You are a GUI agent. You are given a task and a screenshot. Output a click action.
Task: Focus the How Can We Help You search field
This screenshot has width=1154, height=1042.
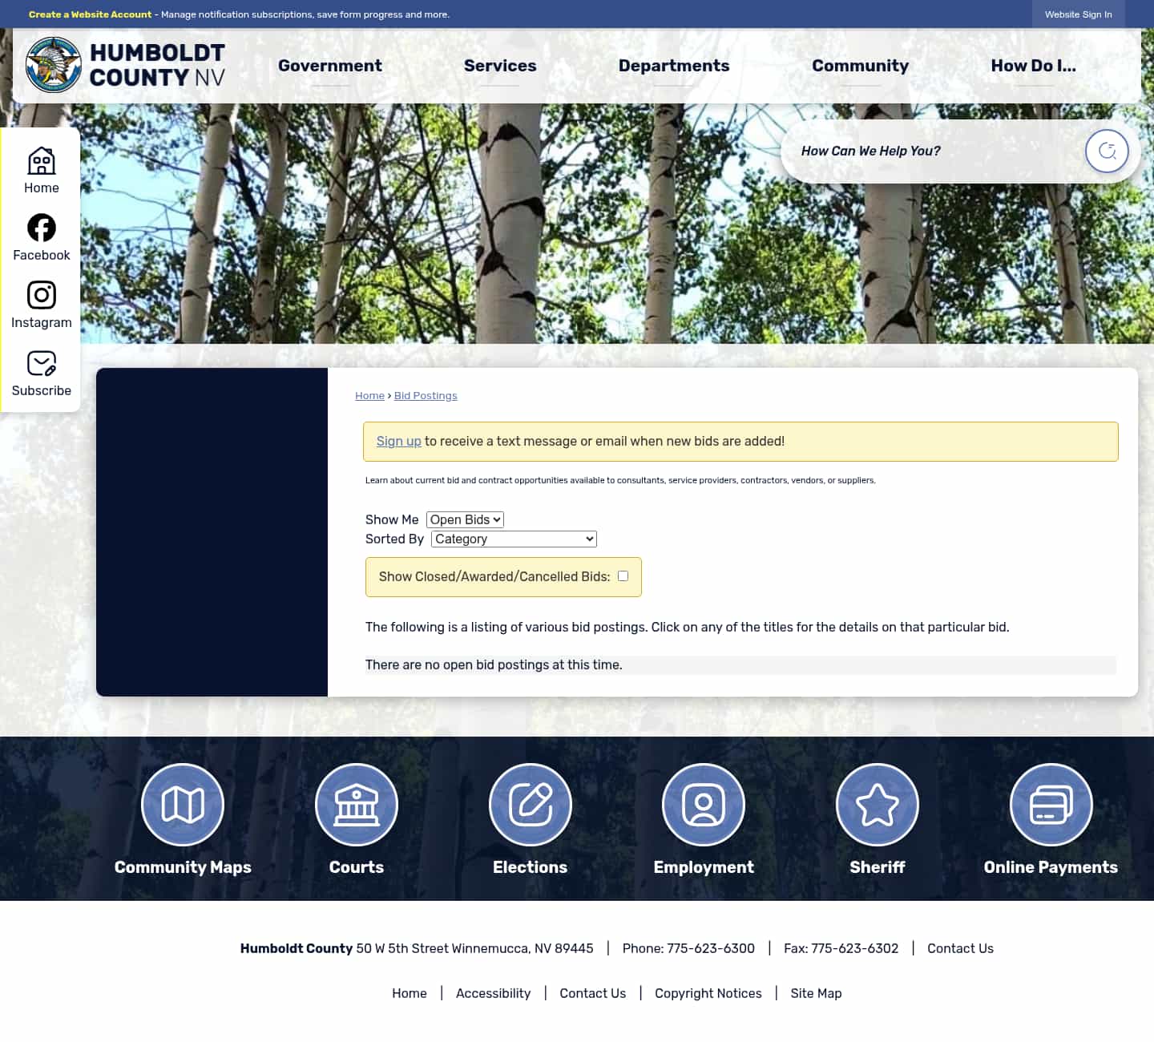934,151
